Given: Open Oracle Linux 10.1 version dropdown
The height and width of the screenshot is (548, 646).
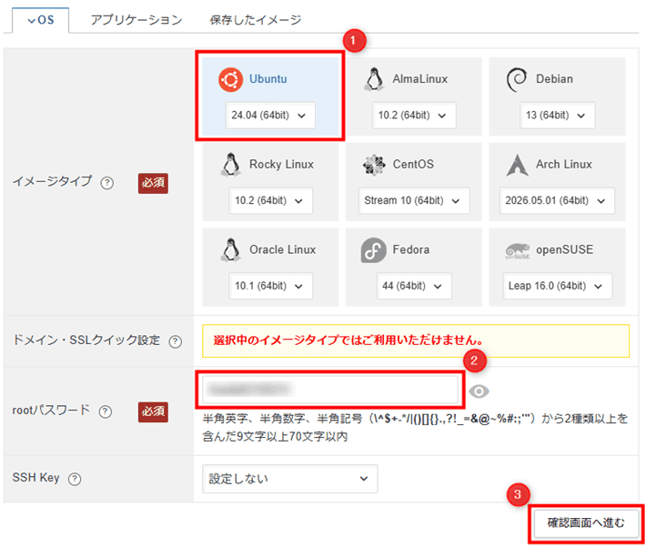Looking at the screenshot, I should (270, 286).
